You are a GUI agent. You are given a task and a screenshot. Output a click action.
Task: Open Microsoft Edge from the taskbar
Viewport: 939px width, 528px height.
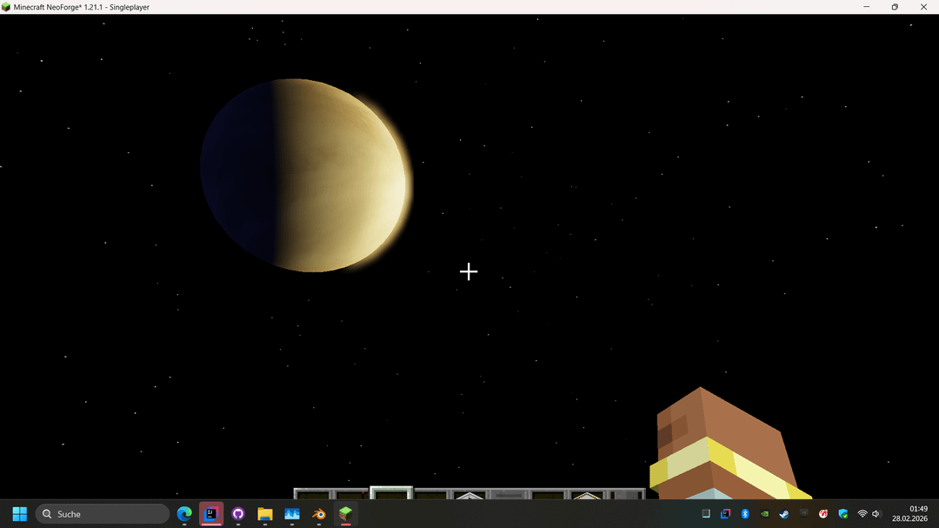(184, 514)
